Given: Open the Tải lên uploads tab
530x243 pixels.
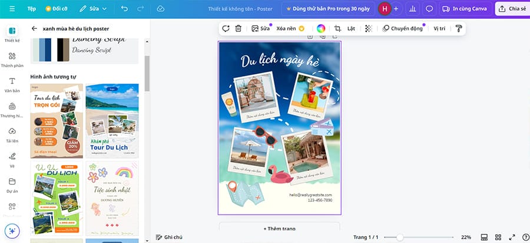Looking at the screenshot, I should click(x=12, y=134).
